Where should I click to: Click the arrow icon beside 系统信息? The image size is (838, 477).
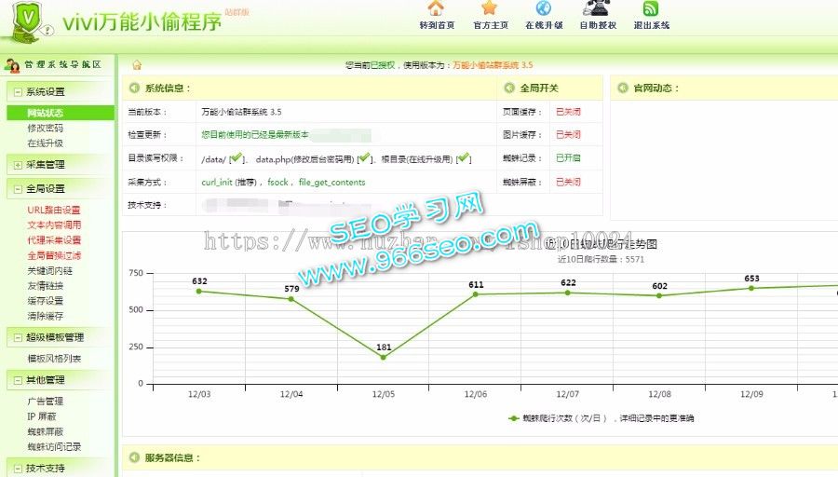coord(134,88)
